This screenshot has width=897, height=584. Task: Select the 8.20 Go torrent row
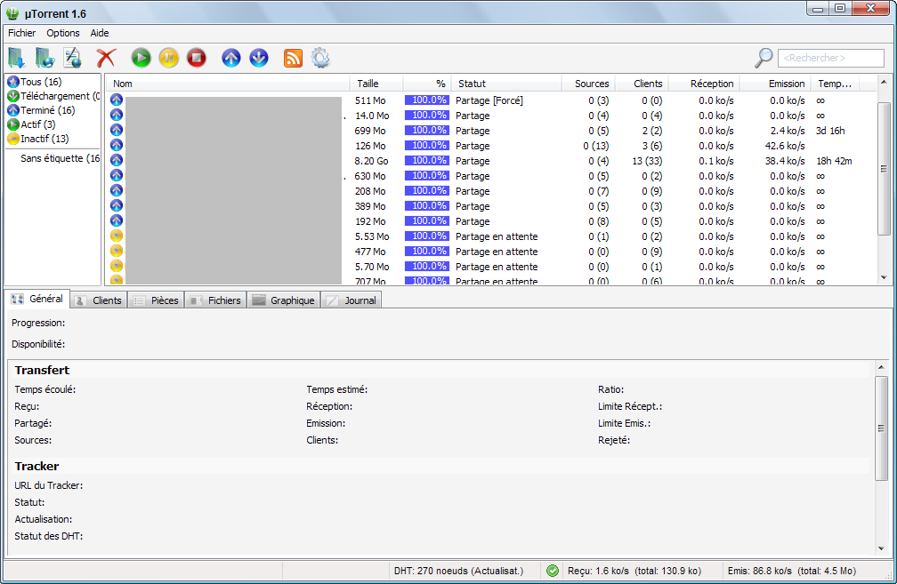pos(492,161)
